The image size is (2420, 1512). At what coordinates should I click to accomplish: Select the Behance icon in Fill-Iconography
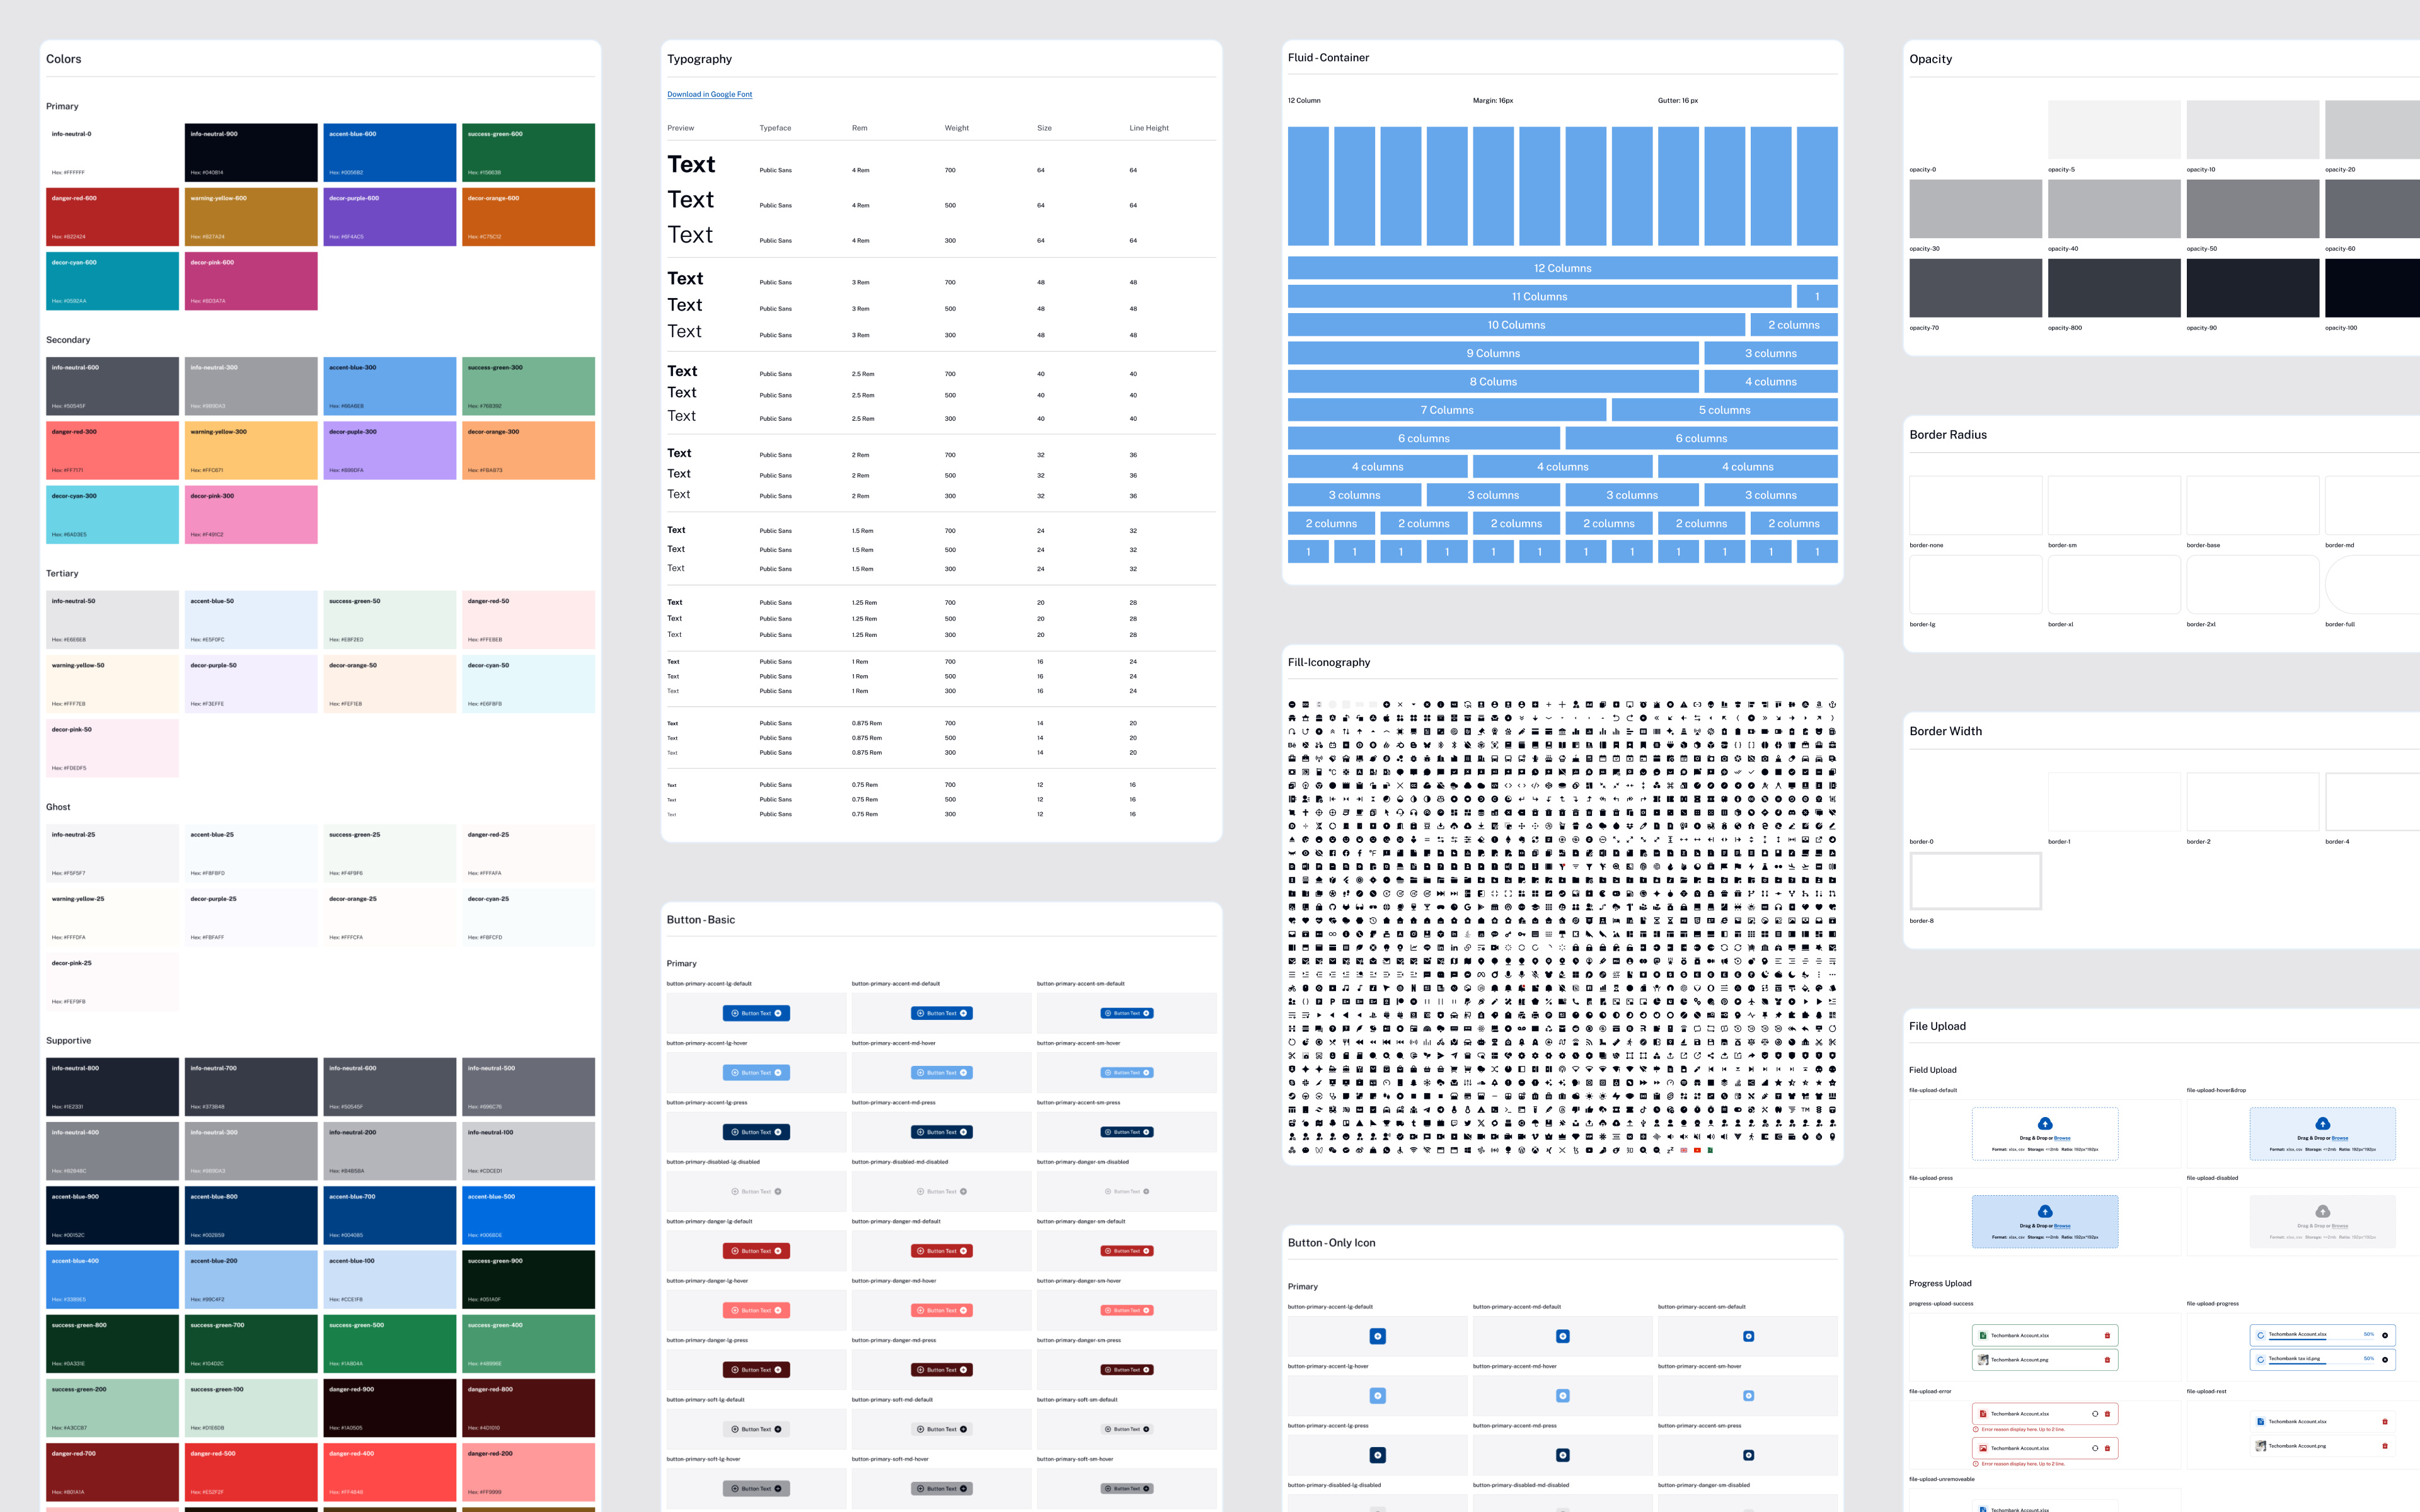point(1292,746)
